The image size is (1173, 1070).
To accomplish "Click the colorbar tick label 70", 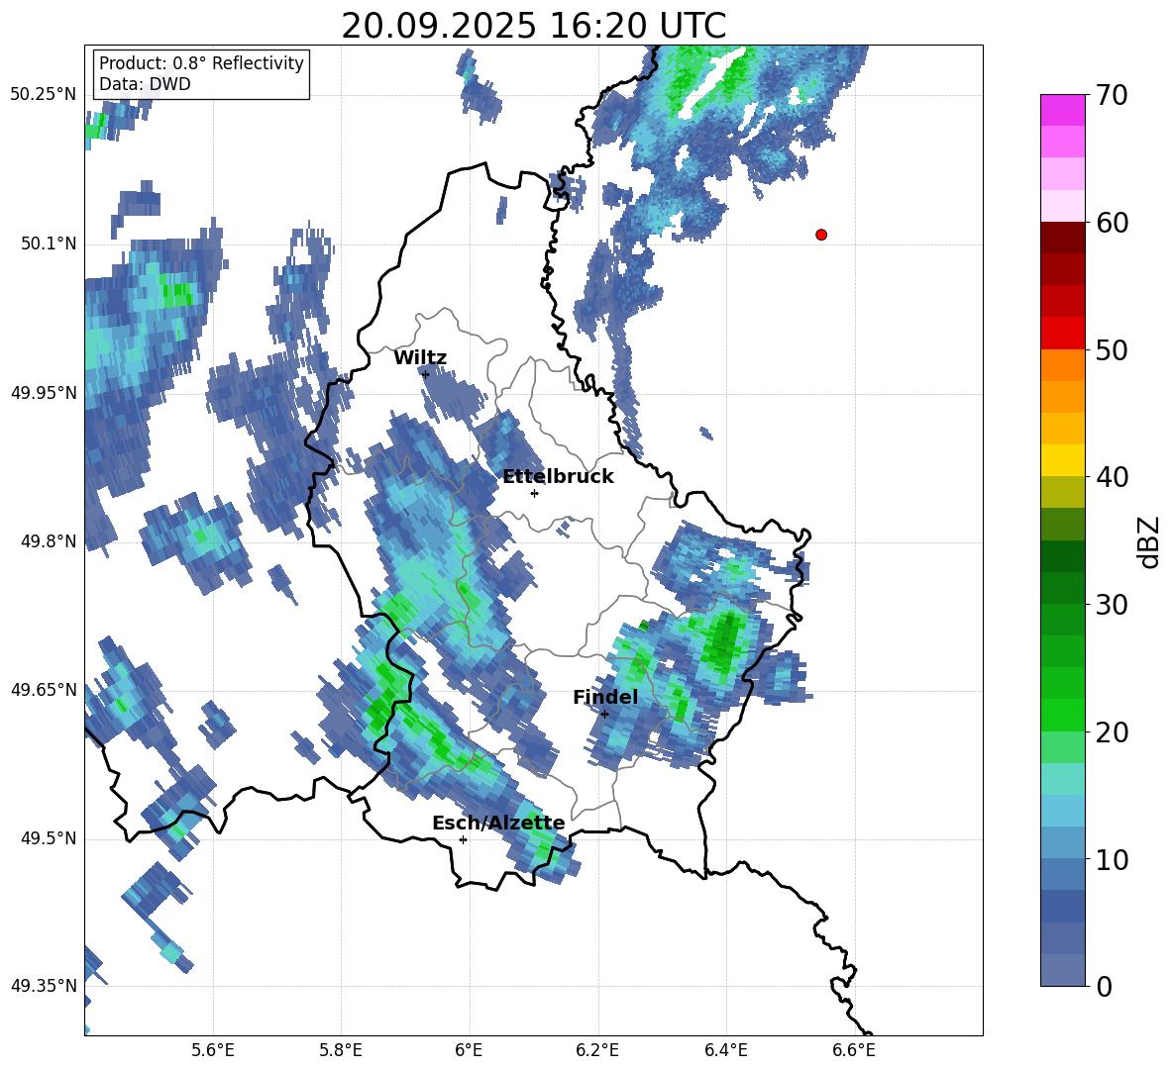I will pyautogui.click(x=1113, y=95).
